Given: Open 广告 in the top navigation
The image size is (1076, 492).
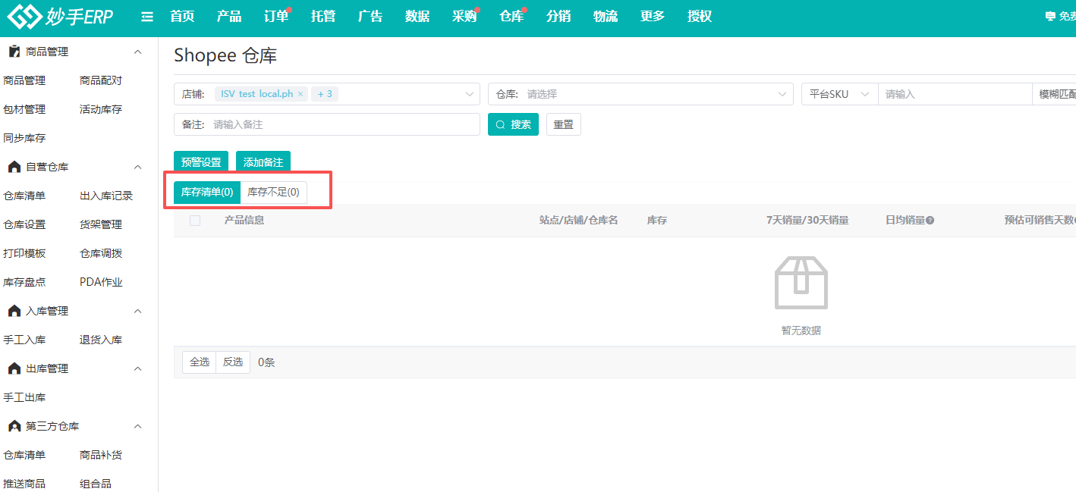Looking at the screenshot, I should pos(370,17).
